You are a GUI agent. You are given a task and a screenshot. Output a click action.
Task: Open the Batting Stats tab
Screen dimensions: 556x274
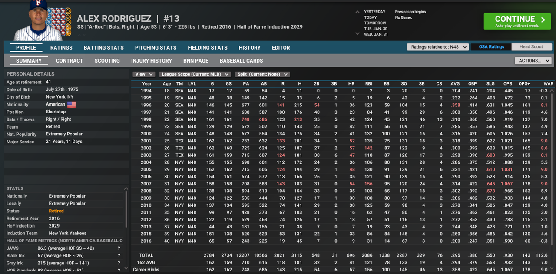click(104, 48)
